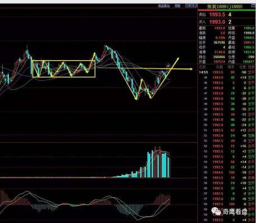Click the buy price 1993.0 in the 买入 row
Image resolution: width=256 pixels, height=223 pixels.
tap(217, 22)
